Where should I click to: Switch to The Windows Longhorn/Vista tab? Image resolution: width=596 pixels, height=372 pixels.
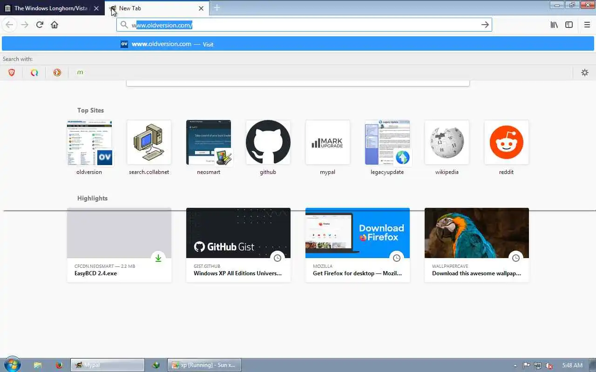(52, 8)
